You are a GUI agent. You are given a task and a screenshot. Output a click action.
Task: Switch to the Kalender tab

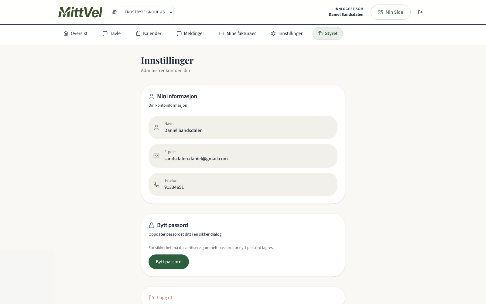(149, 33)
